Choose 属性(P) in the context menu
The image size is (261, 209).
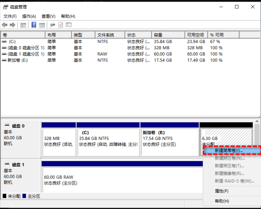221,191
